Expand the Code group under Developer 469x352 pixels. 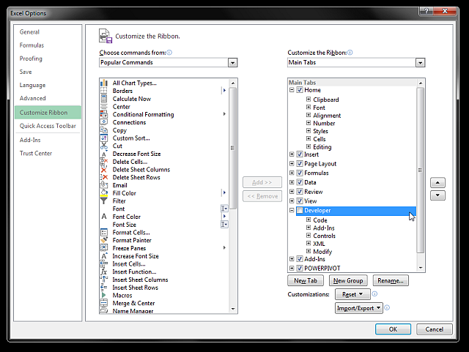point(309,220)
